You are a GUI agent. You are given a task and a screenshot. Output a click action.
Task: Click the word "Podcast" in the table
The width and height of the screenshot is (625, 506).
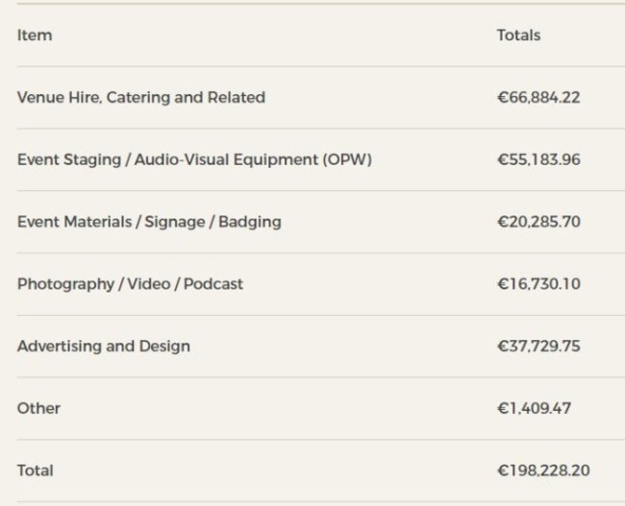[x=213, y=284]
